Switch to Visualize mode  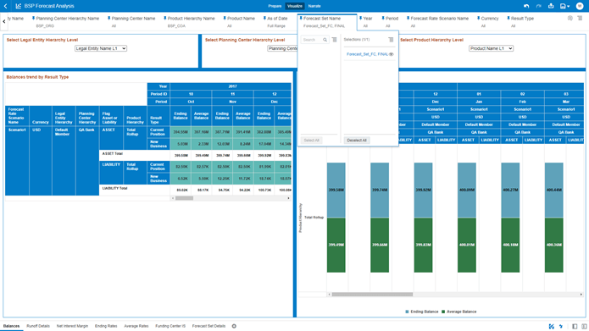click(295, 6)
